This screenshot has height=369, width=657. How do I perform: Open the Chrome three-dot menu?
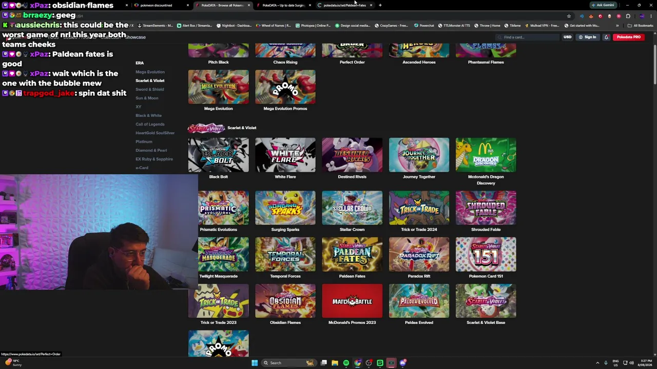pos(651,16)
